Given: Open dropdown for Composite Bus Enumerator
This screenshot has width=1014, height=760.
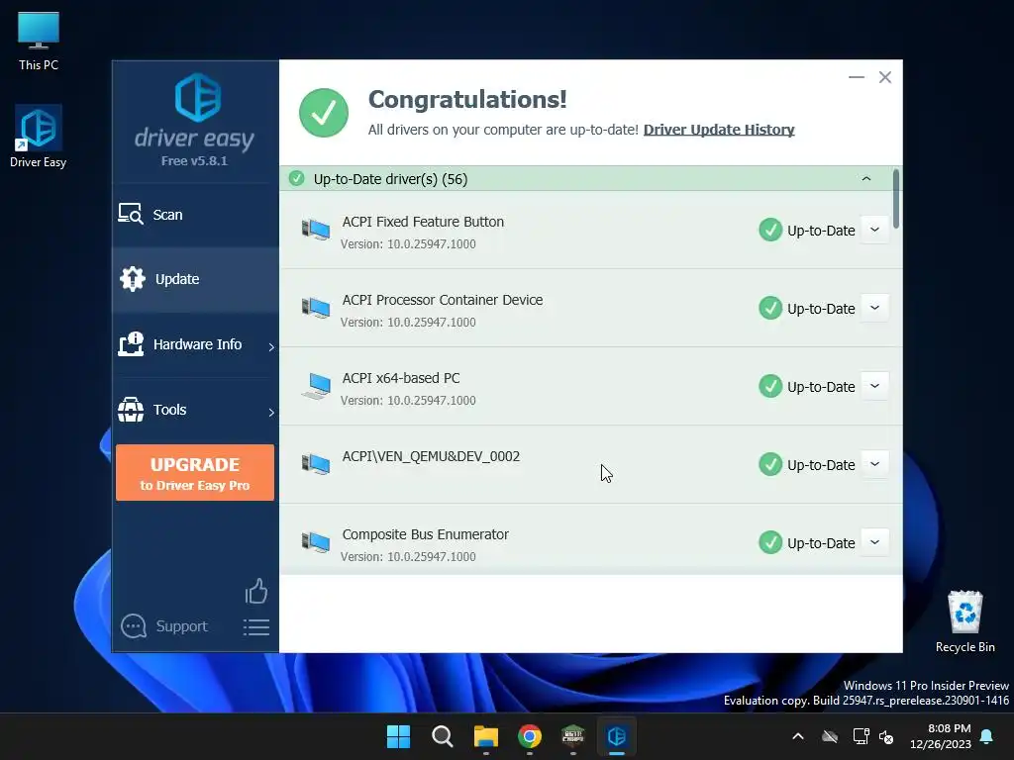Looking at the screenshot, I should pyautogui.click(x=874, y=542).
